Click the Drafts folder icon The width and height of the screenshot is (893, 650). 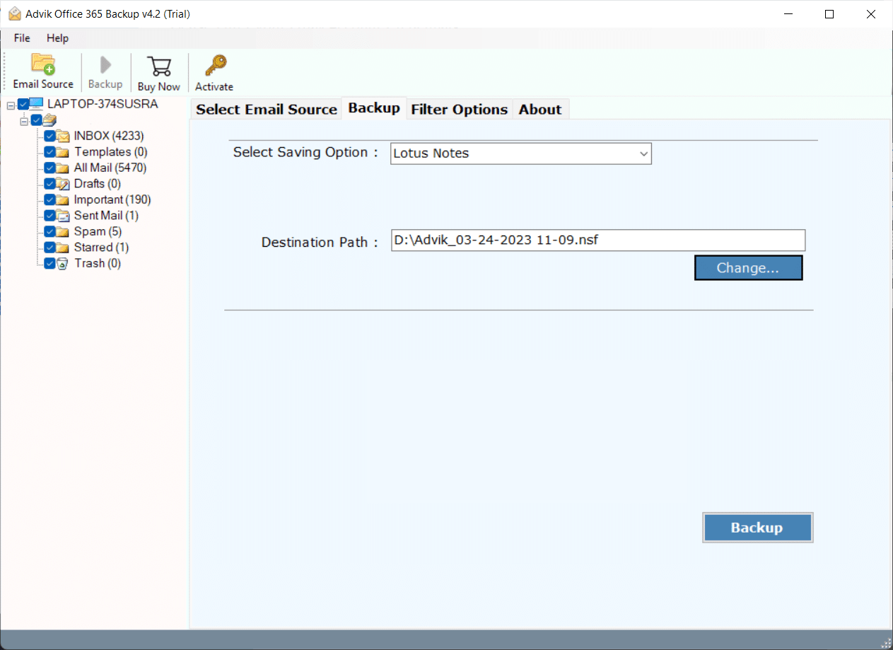point(64,184)
